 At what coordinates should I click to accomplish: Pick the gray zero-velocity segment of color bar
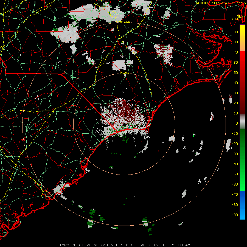(242, 122)
